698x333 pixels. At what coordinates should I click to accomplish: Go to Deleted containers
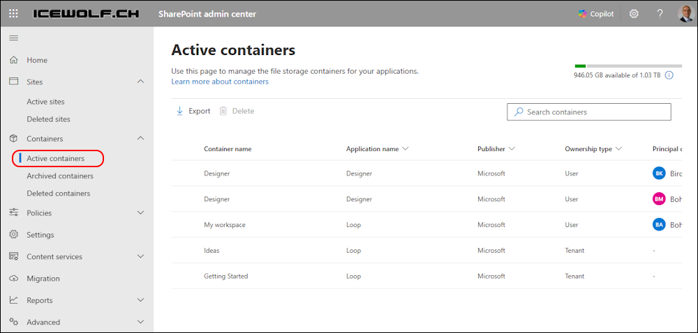point(59,193)
